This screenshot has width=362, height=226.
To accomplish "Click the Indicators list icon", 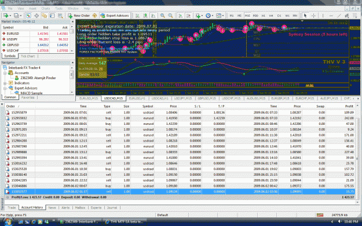I will coord(198,16).
